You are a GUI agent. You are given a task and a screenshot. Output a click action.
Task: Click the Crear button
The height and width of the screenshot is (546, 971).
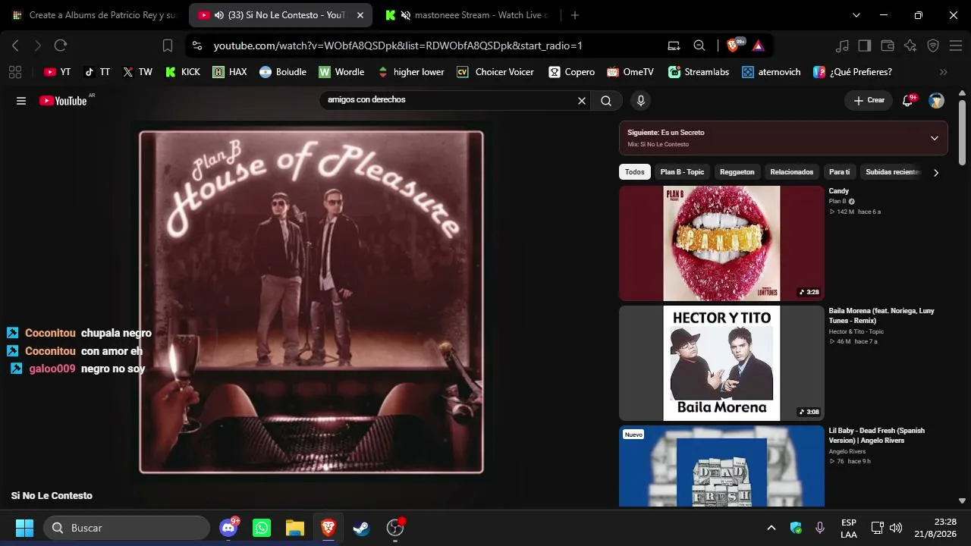869,100
